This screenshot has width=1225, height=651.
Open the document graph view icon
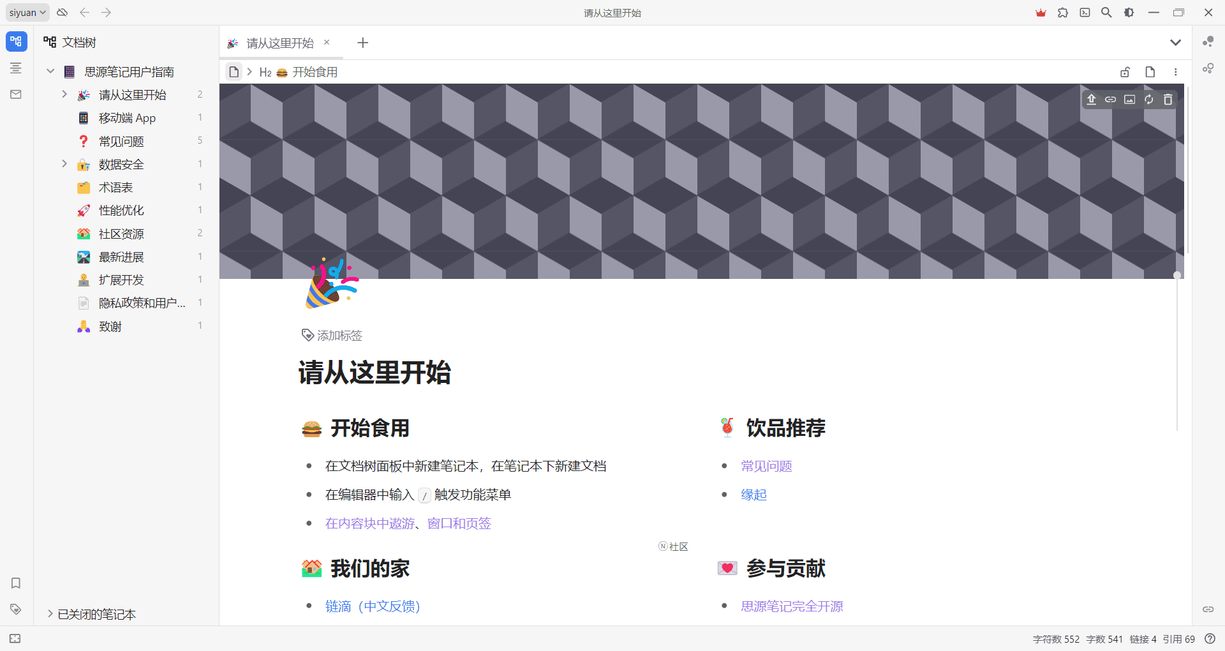1208,68
